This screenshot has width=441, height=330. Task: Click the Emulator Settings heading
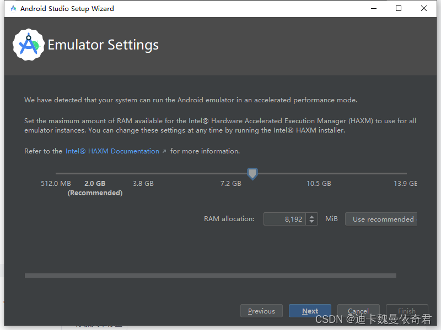click(x=103, y=45)
